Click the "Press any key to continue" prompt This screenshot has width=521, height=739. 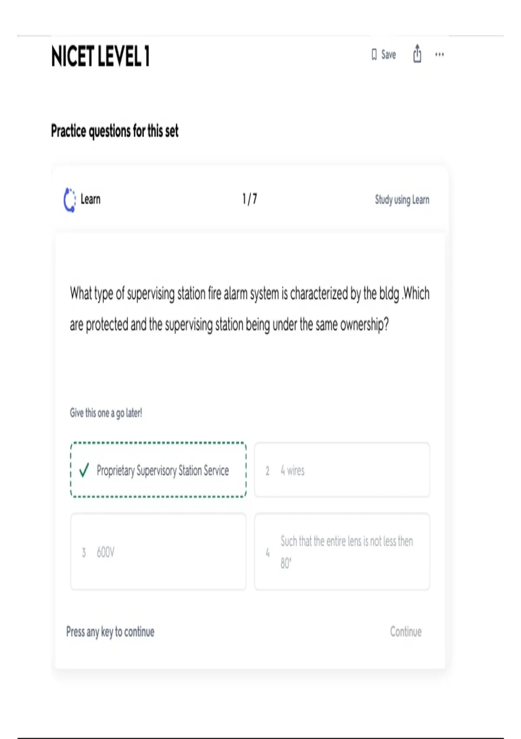110,632
